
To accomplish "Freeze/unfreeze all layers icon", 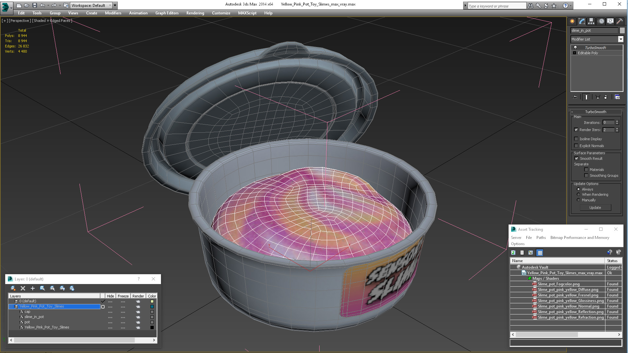I will point(72,288).
